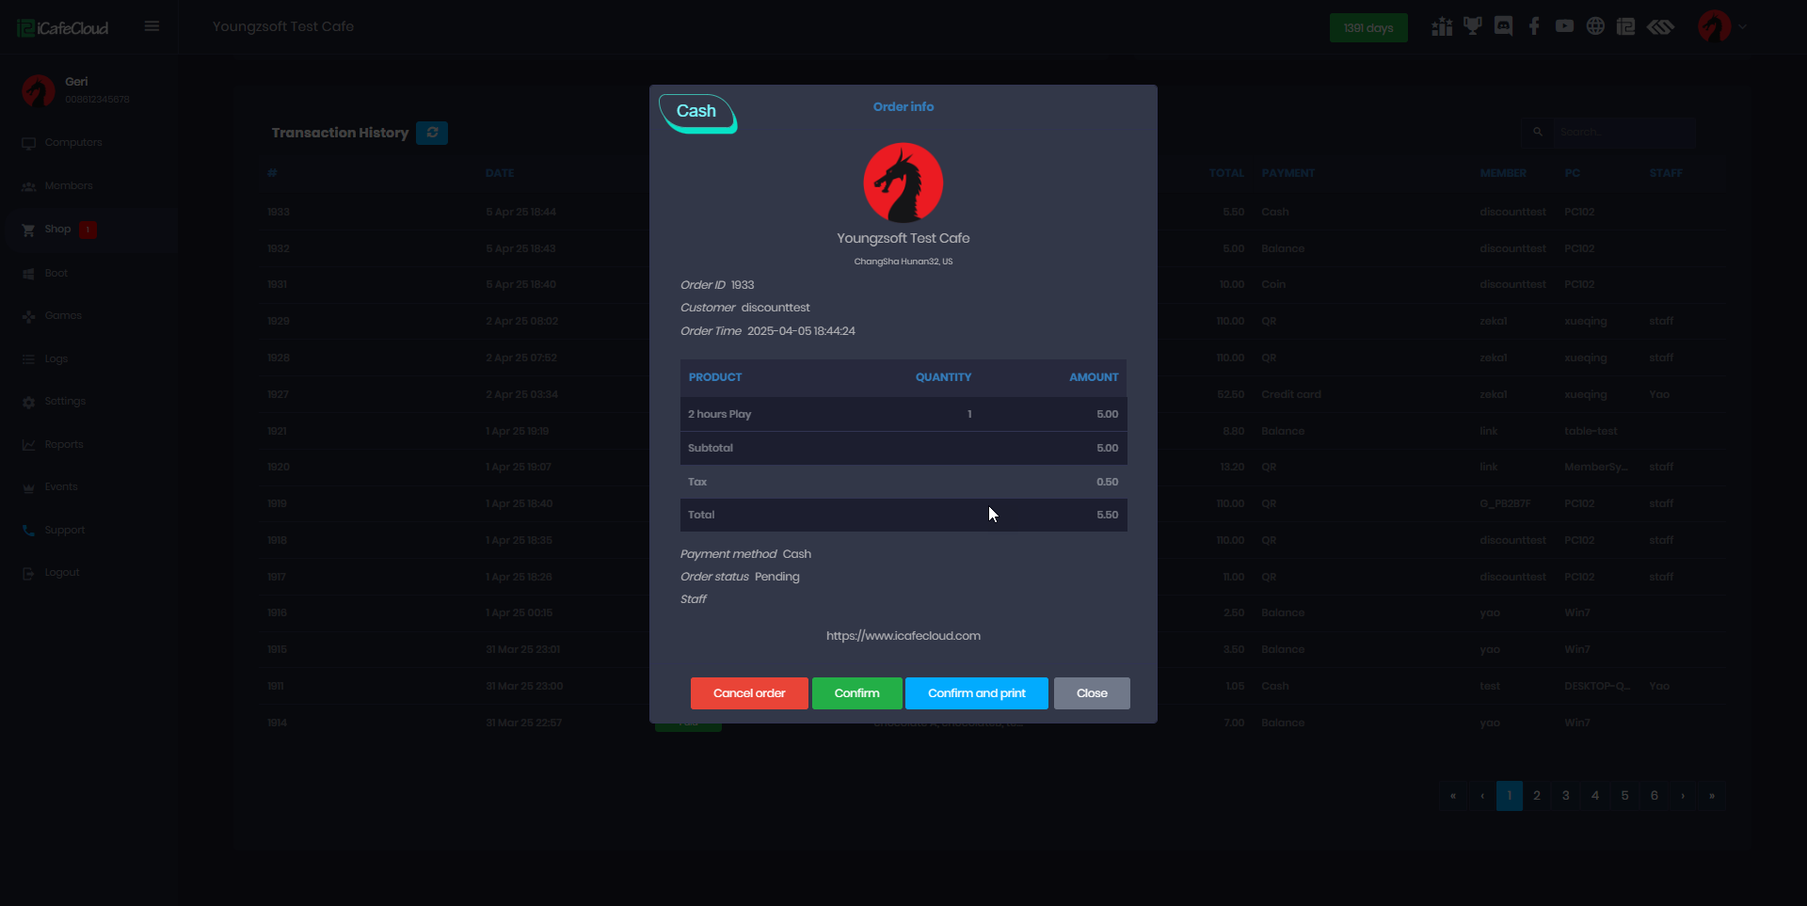
Task: Click the Events crown icon in sidebar
Action: [28, 487]
